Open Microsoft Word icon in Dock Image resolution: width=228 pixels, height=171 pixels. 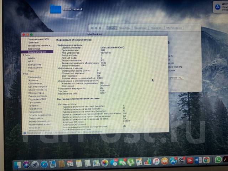(x=198, y=160)
